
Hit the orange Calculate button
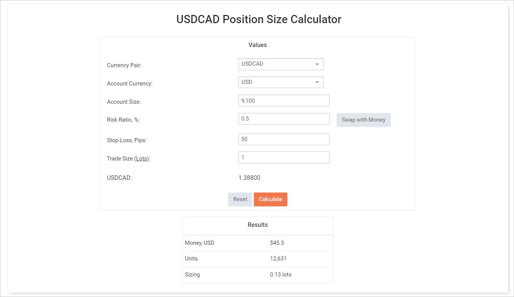coord(271,199)
